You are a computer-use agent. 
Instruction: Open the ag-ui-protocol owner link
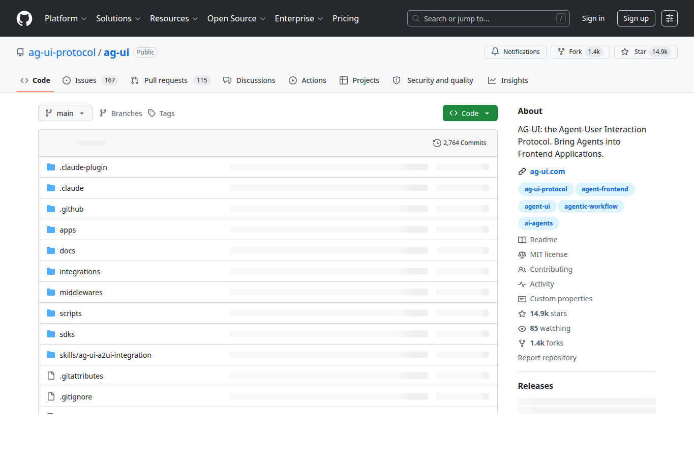[62, 52]
